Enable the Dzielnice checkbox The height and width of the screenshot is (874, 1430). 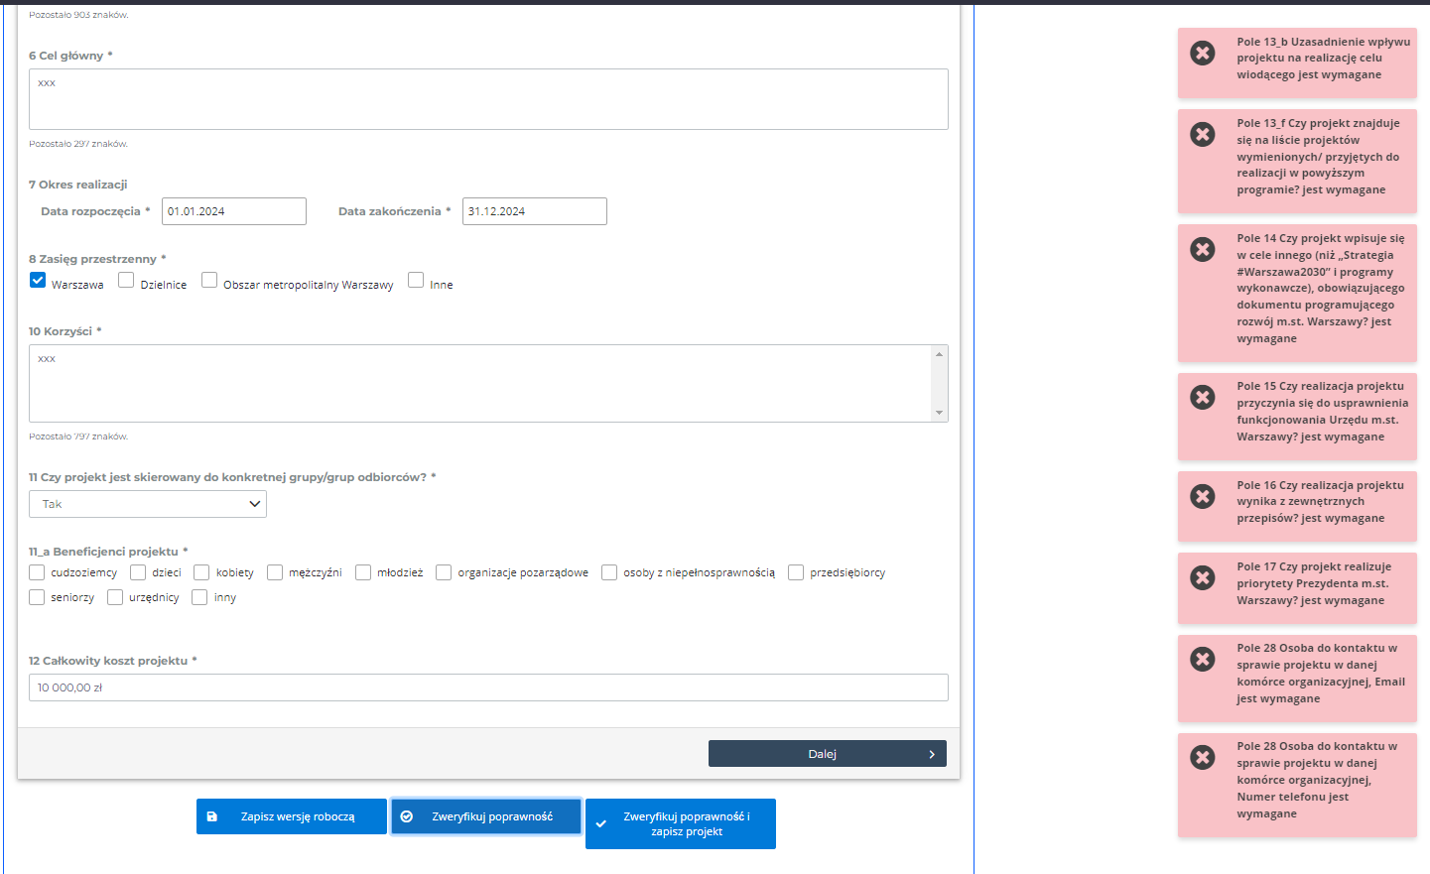(126, 281)
